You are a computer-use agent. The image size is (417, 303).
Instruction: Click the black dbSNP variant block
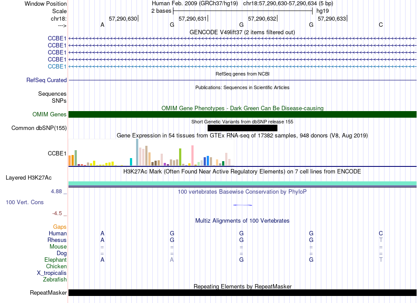tap(243, 128)
